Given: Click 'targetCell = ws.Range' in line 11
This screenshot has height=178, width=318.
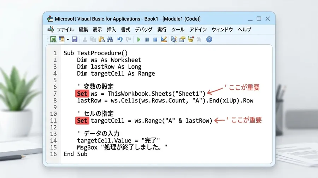Looking at the screenshot, I should (151, 121).
